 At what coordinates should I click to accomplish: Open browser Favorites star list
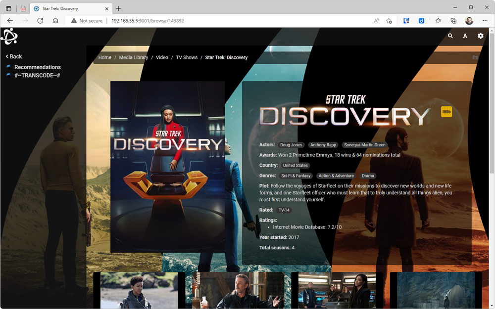pos(438,21)
